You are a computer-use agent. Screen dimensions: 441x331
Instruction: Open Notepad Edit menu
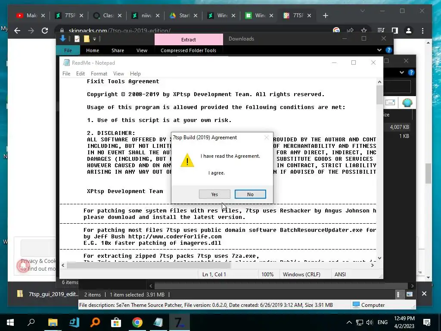pos(80,73)
